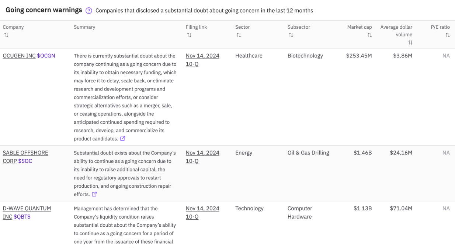Screen dimensions: 455x248
Task: Sort by P/E ratio arrows
Action: point(448,35)
